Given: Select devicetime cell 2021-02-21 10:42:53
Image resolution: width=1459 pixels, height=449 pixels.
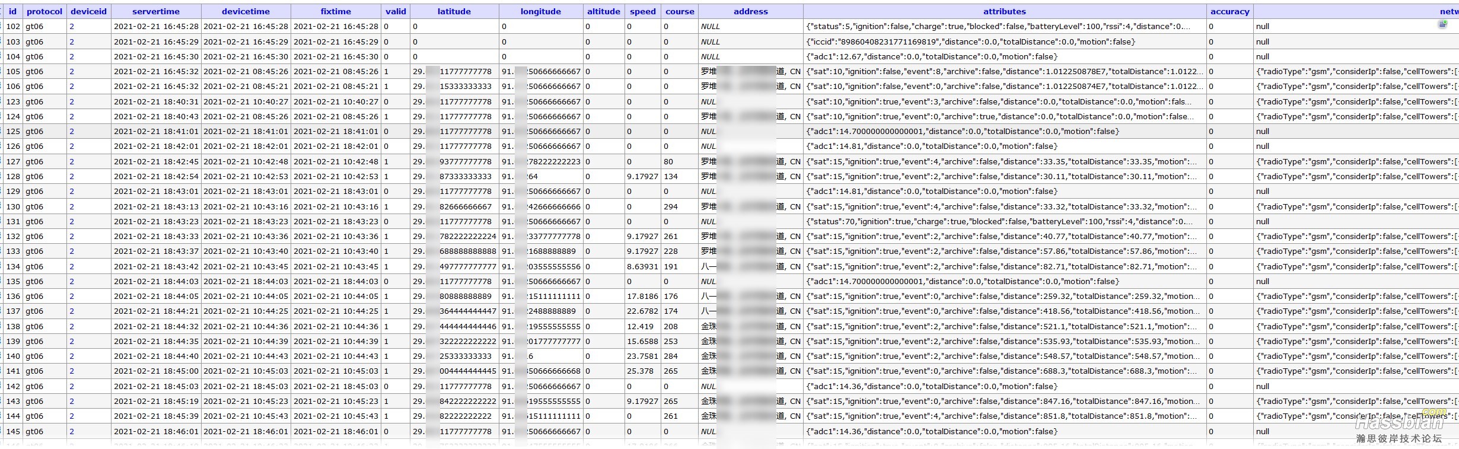Looking at the screenshot, I should pos(246,177).
